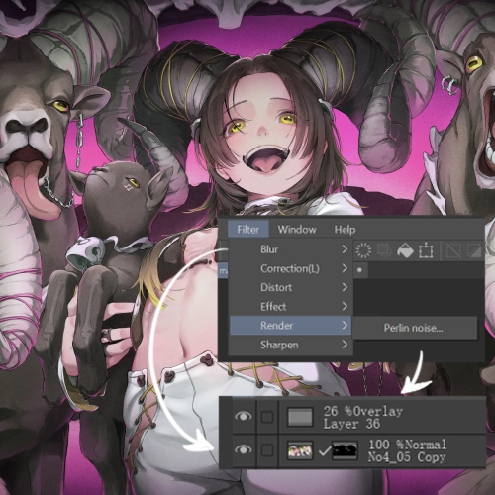
Task: Hide the No4_05 Copy layer
Action: click(244, 449)
